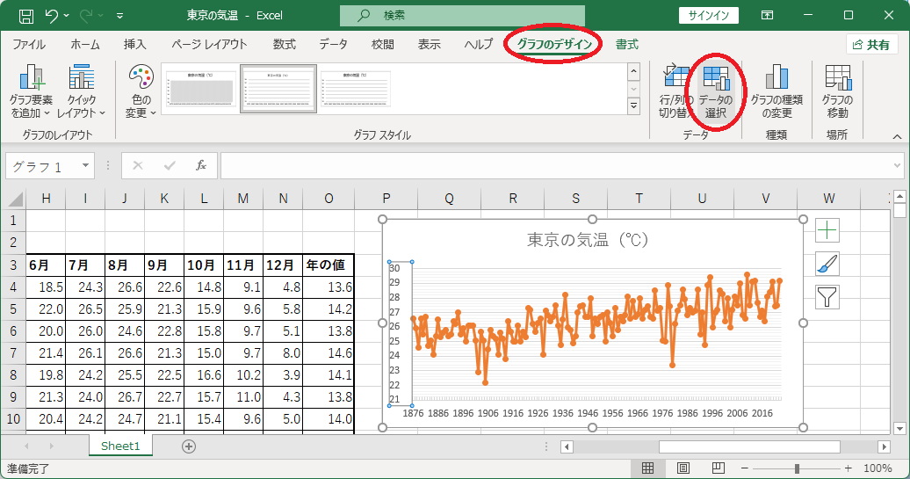Click the 共有 share button
The width and height of the screenshot is (910, 479).
coord(871,45)
